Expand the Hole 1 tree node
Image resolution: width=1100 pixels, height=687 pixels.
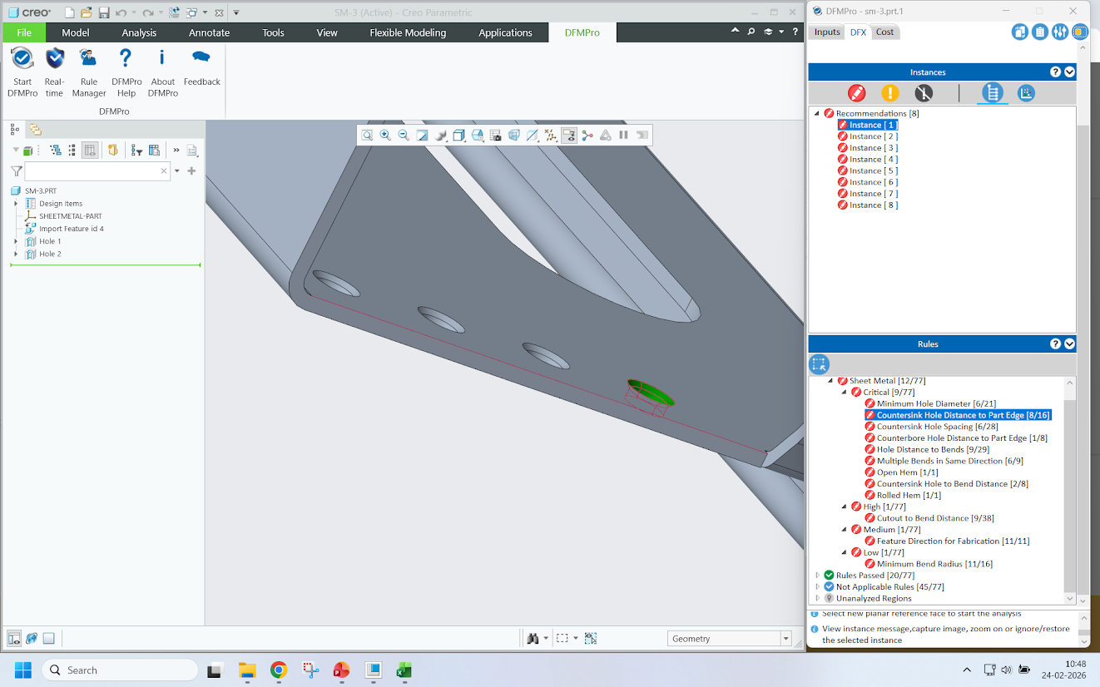(16, 241)
